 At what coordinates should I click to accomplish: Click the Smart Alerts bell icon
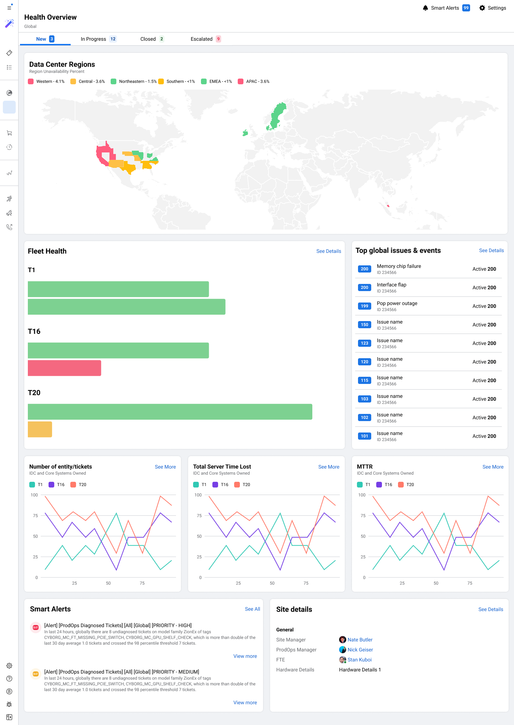point(425,8)
